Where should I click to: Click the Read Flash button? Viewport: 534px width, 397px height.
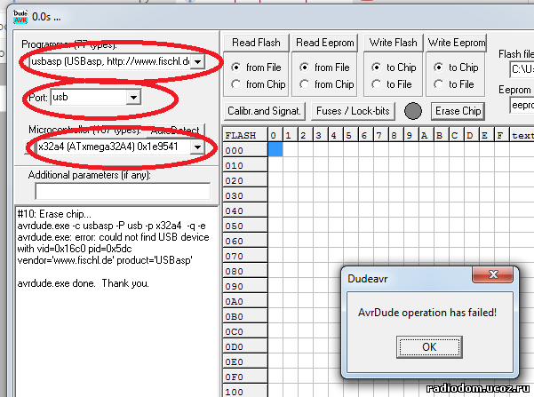click(256, 43)
